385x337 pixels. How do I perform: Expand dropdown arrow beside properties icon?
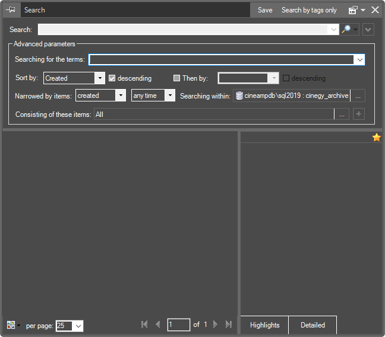pyautogui.click(x=363, y=10)
